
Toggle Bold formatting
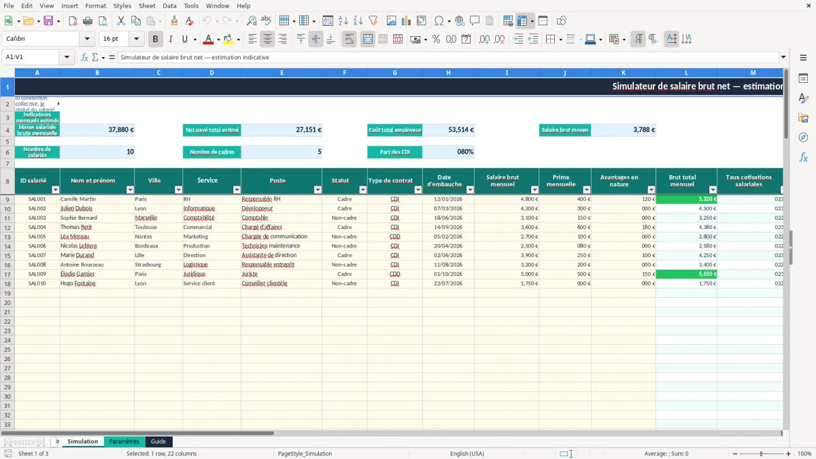(156, 39)
